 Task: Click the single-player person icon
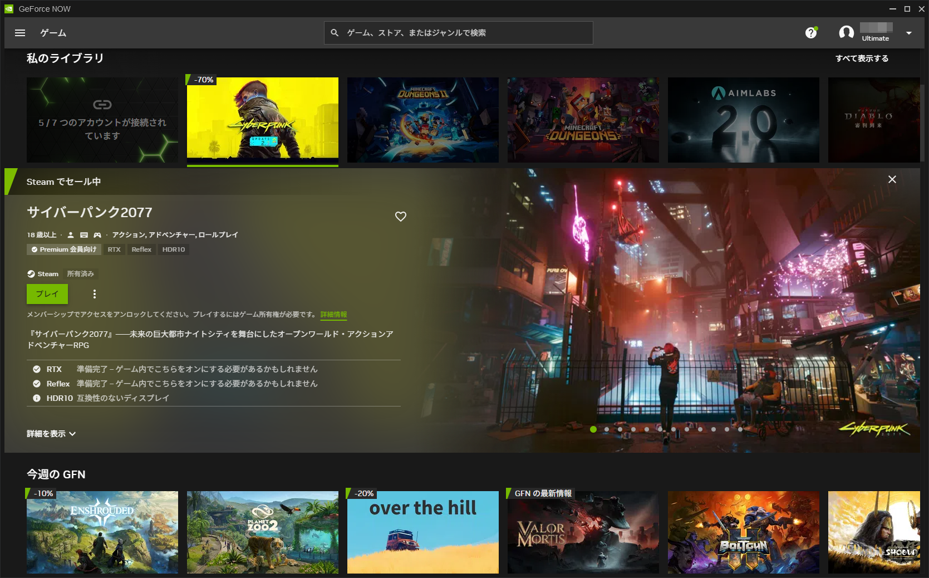pos(71,235)
